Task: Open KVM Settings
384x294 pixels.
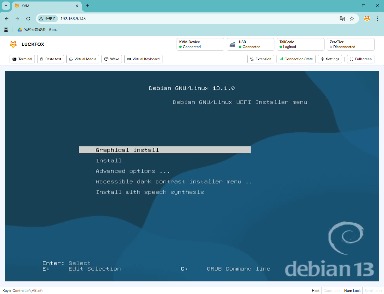Action: [x=330, y=59]
